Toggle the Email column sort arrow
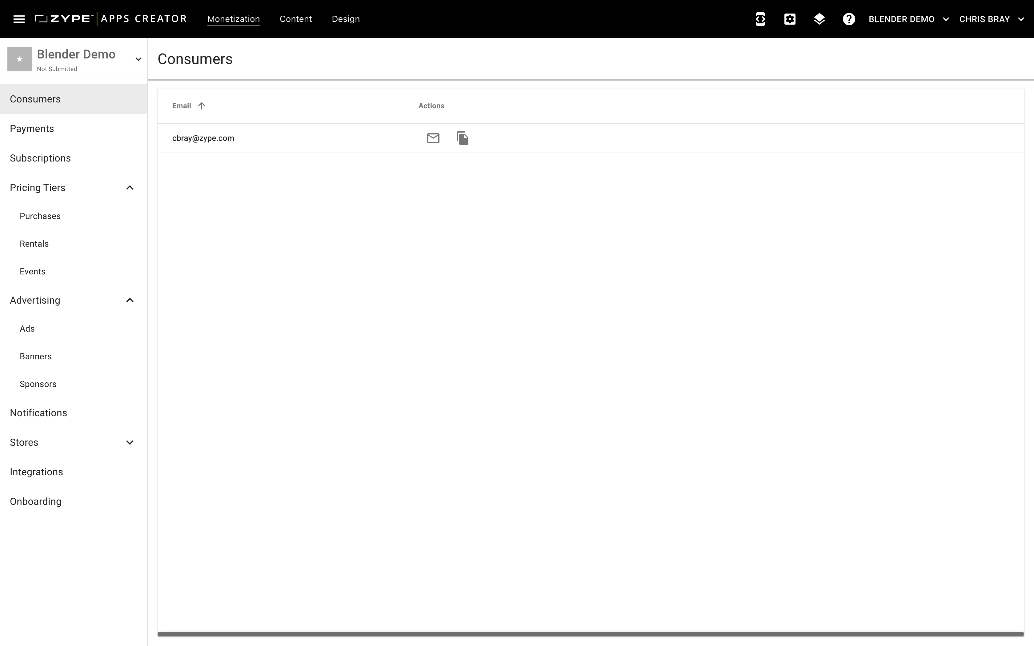Viewport: 1034px width, 646px height. (x=202, y=106)
